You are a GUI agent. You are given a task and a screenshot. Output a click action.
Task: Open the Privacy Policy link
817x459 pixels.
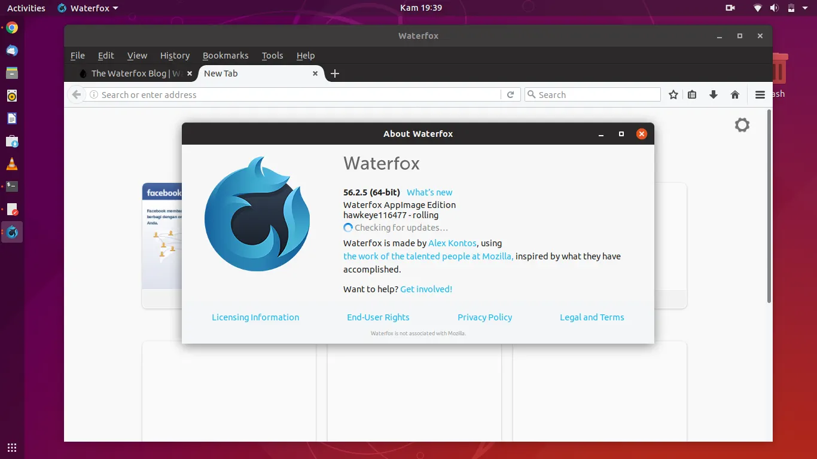pos(484,317)
